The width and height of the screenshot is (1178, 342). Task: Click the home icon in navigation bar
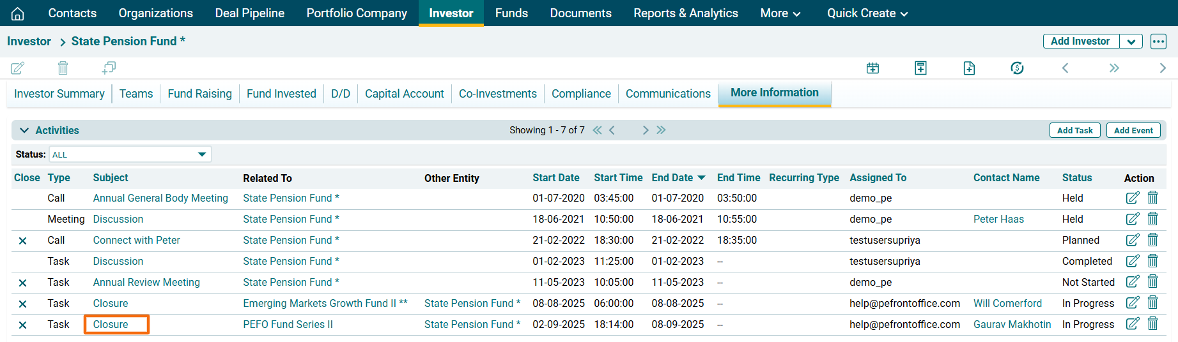pyautogui.click(x=18, y=13)
